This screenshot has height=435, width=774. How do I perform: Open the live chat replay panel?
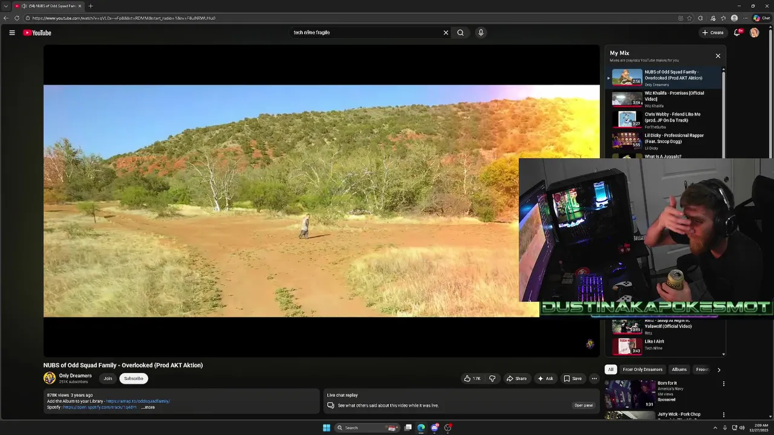pyautogui.click(x=583, y=405)
